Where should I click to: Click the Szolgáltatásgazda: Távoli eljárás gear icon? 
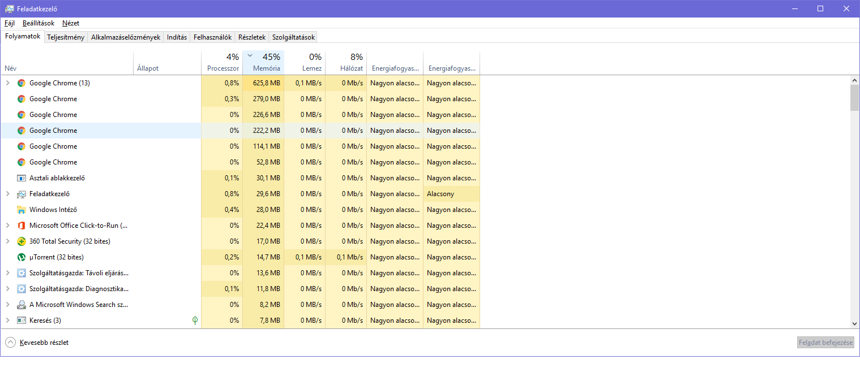click(x=22, y=273)
